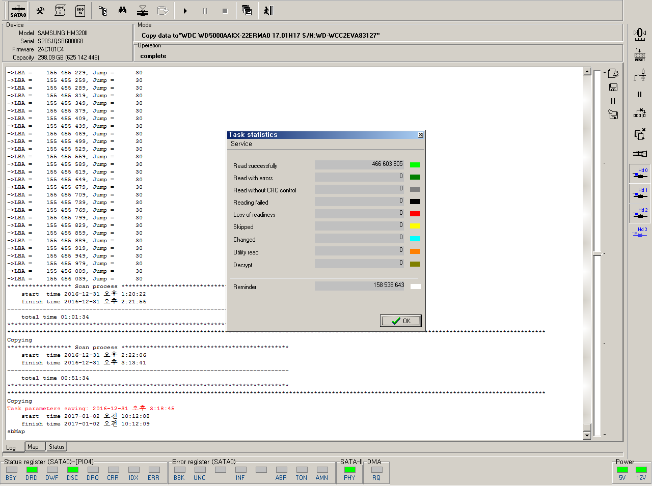Click green 'Read successfully' color swatch
This screenshot has width=652, height=486.
click(415, 165)
